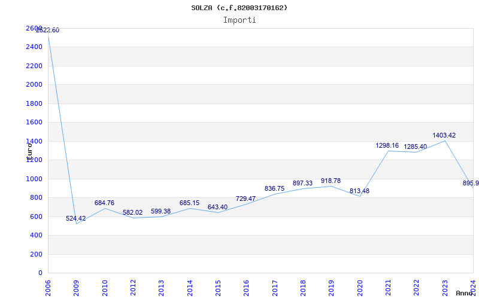Click the 0 y-axis tick label
479x299 pixels.
(x=40, y=273)
